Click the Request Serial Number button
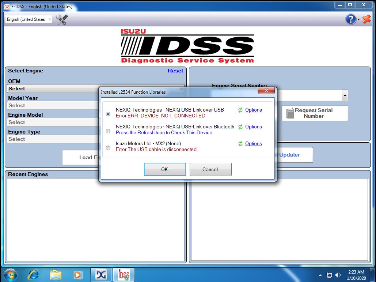Image resolution: width=376 pixels, height=282 pixels. pos(315,113)
